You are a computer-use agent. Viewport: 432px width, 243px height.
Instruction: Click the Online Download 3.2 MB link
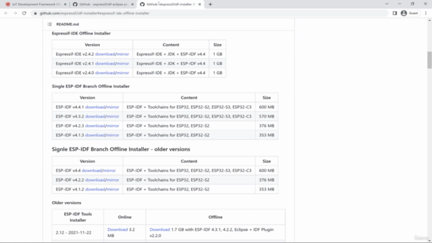click(x=117, y=230)
